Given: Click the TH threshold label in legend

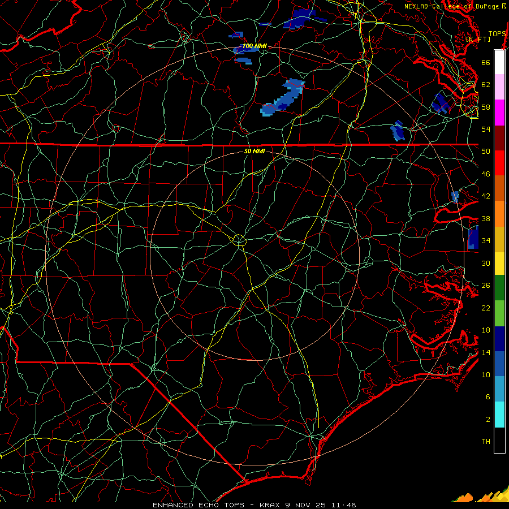Looking at the screenshot, I should tap(486, 442).
